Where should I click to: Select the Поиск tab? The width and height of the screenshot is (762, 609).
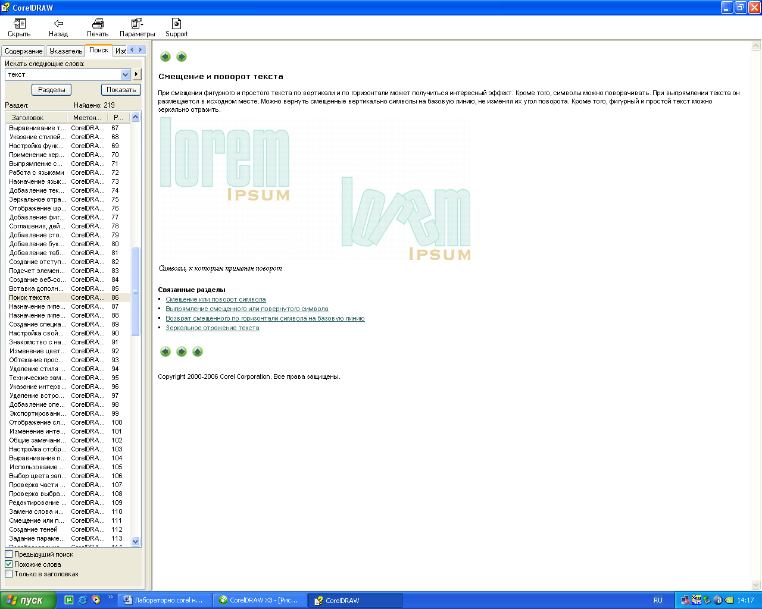click(x=99, y=50)
